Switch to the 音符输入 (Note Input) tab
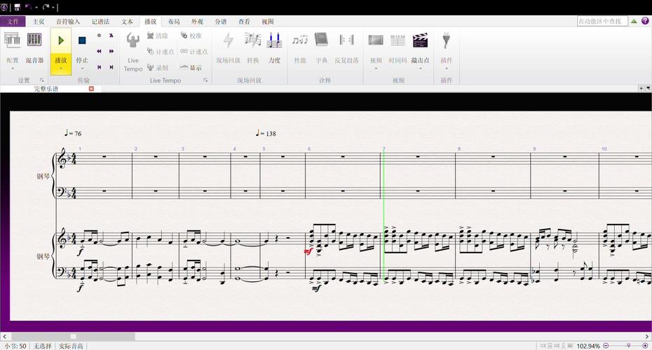The width and height of the screenshot is (652, 350). (x=68, y=22)
